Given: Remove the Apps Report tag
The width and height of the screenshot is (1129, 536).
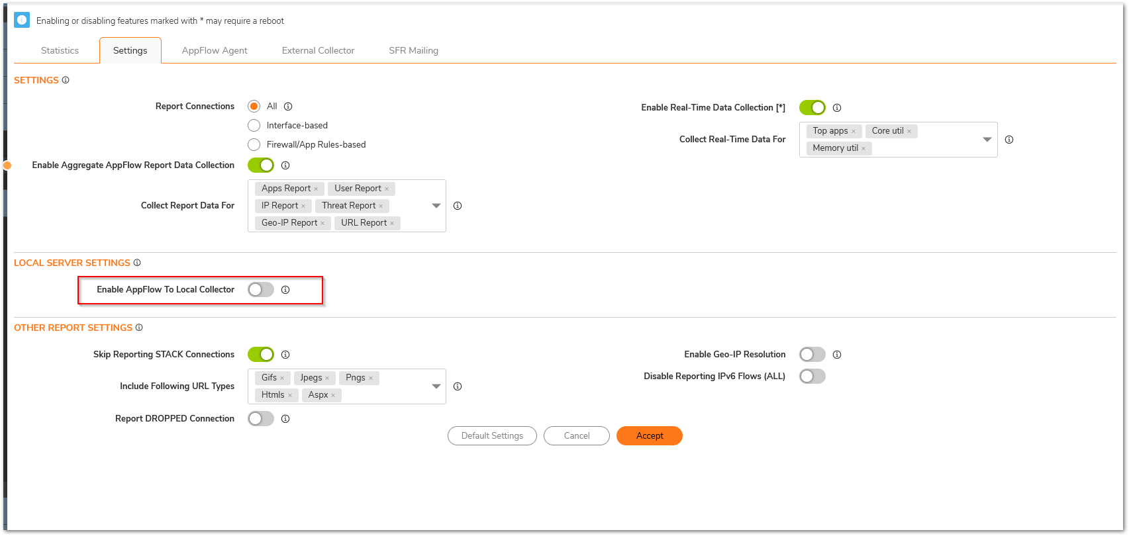Looking at the screenshot, I should 316,189.
